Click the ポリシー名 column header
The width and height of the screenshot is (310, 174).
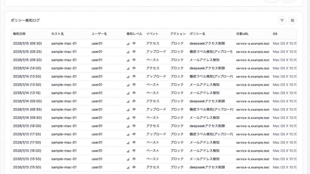(x=197, y=34)
